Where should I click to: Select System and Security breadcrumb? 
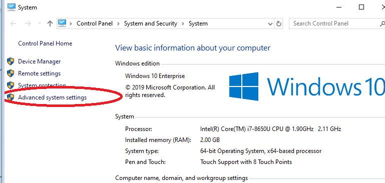tap(151, 23)
